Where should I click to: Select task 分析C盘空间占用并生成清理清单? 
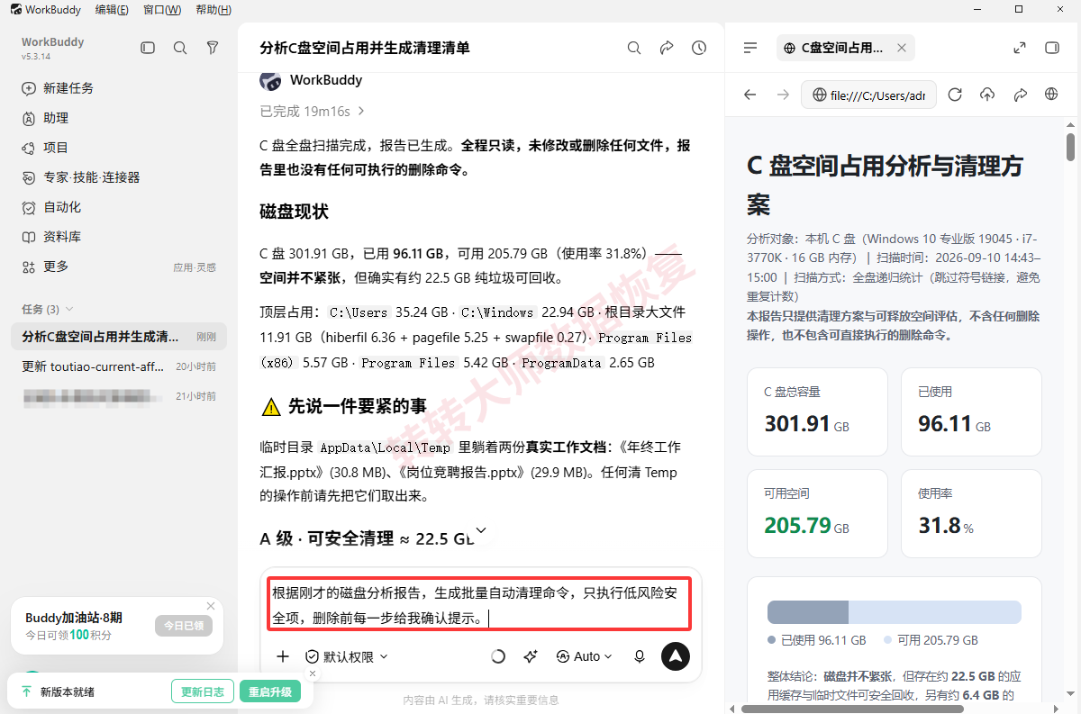[119, 337]
